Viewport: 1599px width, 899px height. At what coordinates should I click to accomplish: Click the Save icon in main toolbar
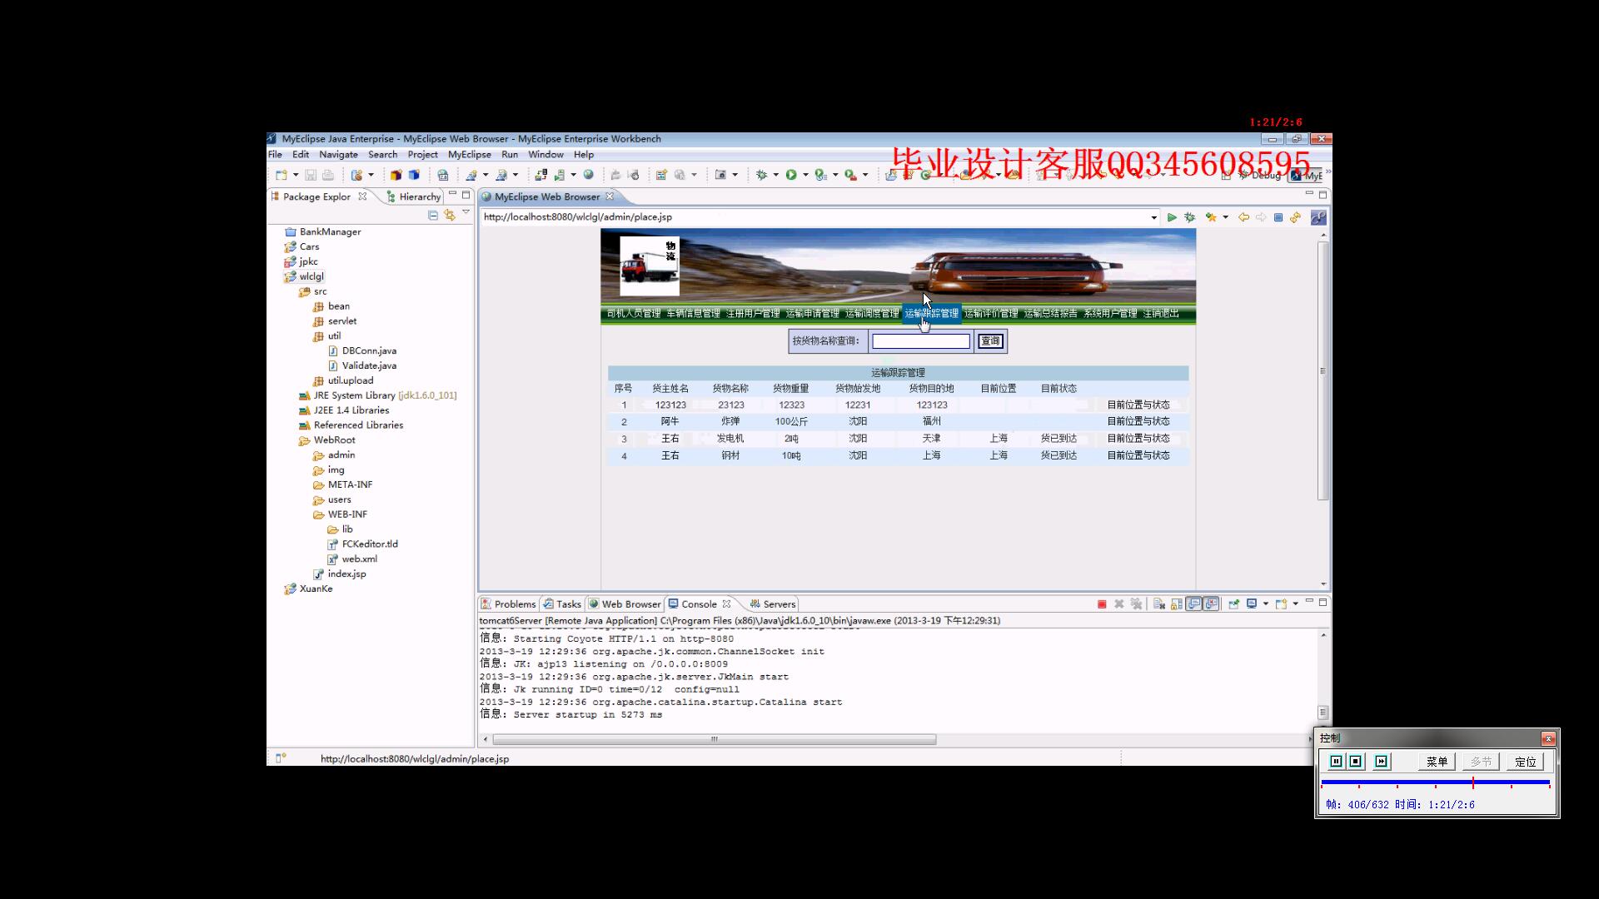point(311,175)
